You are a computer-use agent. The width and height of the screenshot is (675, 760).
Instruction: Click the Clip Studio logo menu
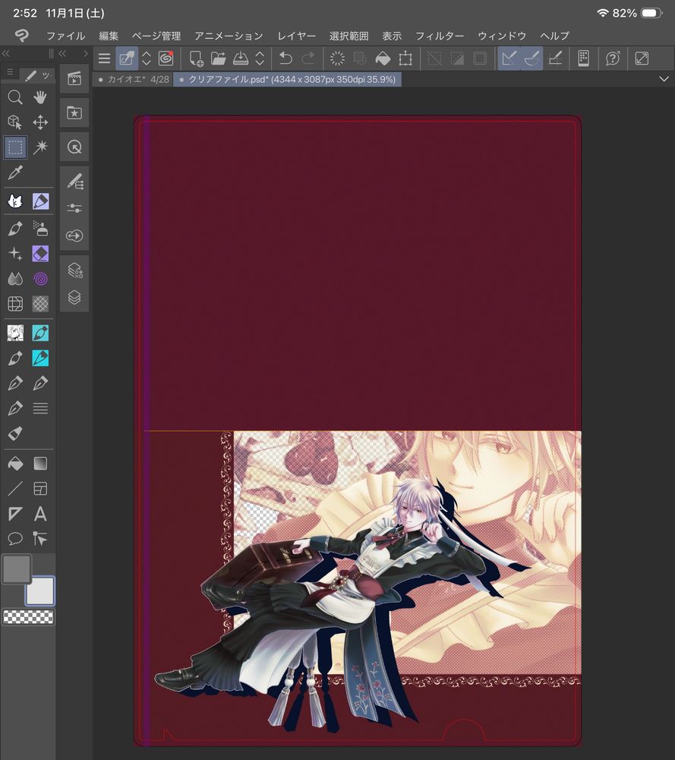pyautogui.click(x=21, y=36)
